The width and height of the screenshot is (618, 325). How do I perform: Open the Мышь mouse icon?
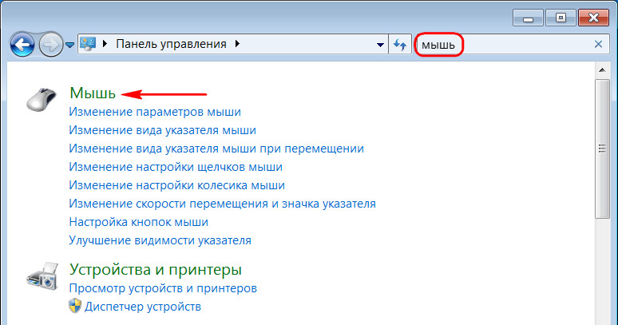pyautogui.click(x=42, y=99)
